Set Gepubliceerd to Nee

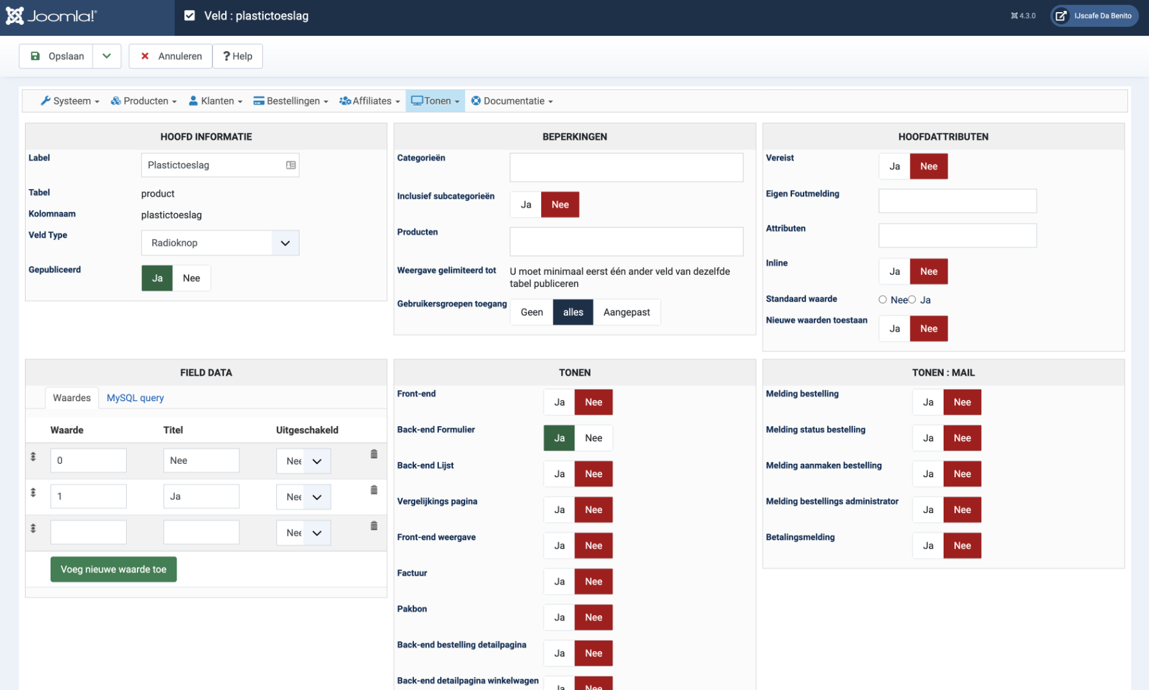pos(191,278)
